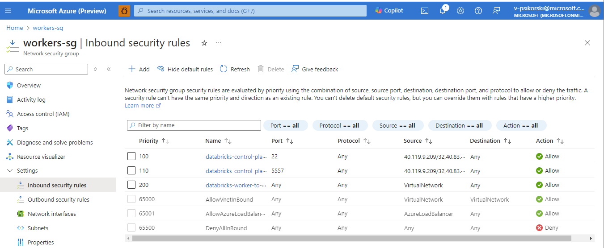The height and width of the screenshot is (248, 604).
Task: Check the box for priority 100 rule
Action: click(131, 156)
